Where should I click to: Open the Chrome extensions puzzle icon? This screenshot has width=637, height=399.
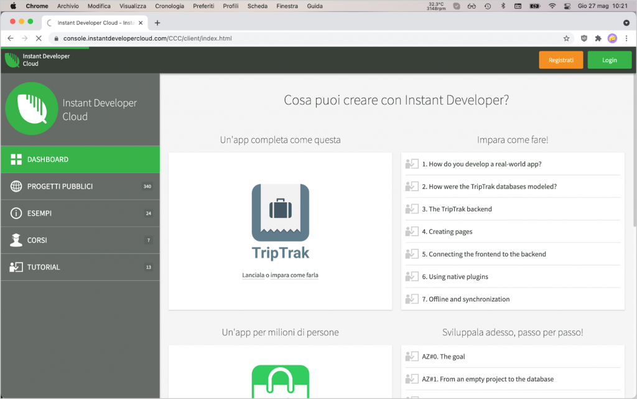[598, 38]
